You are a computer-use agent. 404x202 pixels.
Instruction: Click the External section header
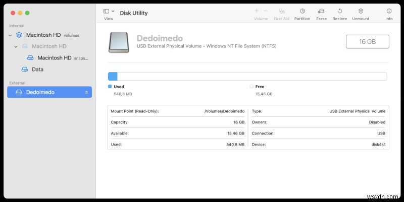point(17,83)
